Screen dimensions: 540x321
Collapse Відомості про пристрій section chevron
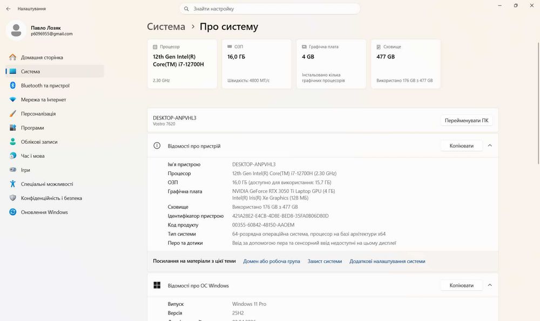tap(490, 145)
